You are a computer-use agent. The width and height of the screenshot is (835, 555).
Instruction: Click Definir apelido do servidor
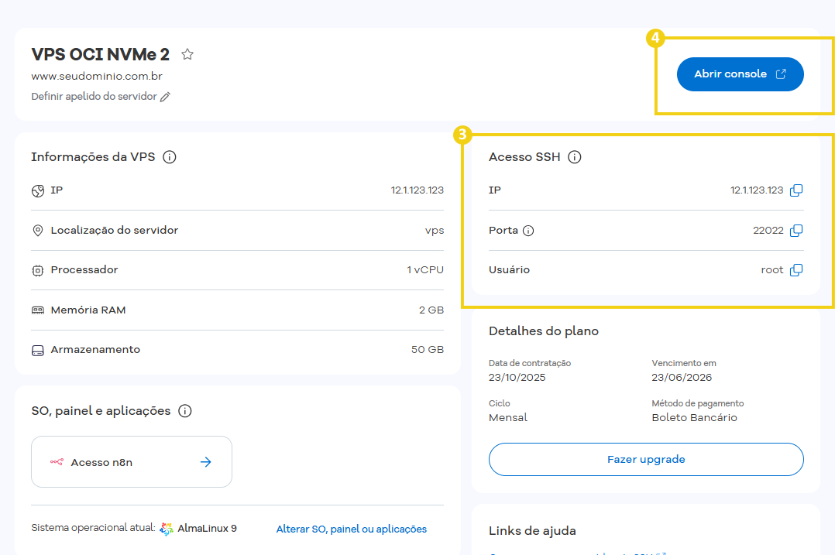(x=94, y=96)
